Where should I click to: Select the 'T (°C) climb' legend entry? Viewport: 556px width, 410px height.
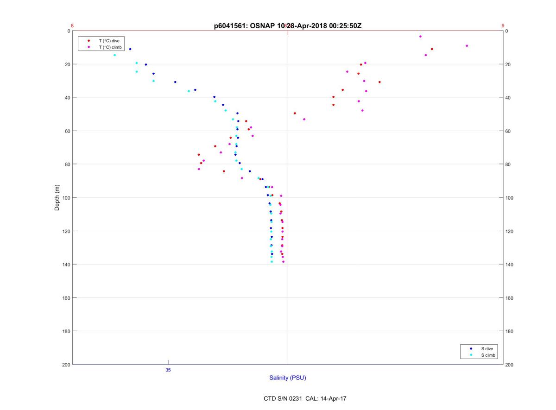pyautogui.click(x=110, y=47)
